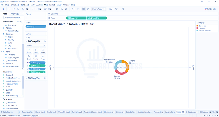
Task: Click the new worksheet icon at bottom
Action: [210, 112]
